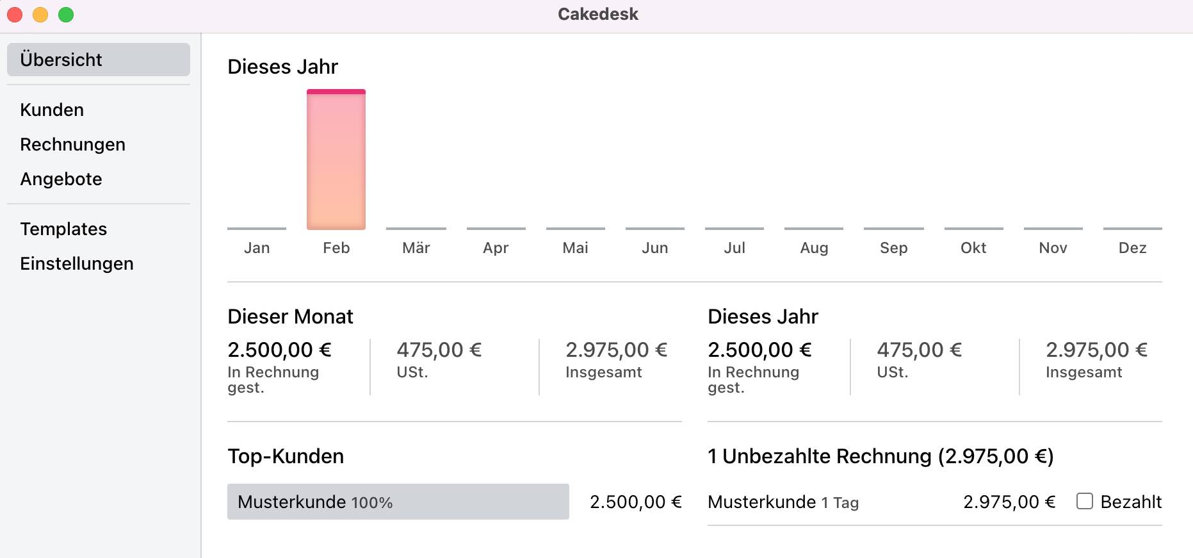Screen dimensions: 1193x558
Task: Click the 1 Unbezahlte Rechnung heading
Action: coord(881,456)
